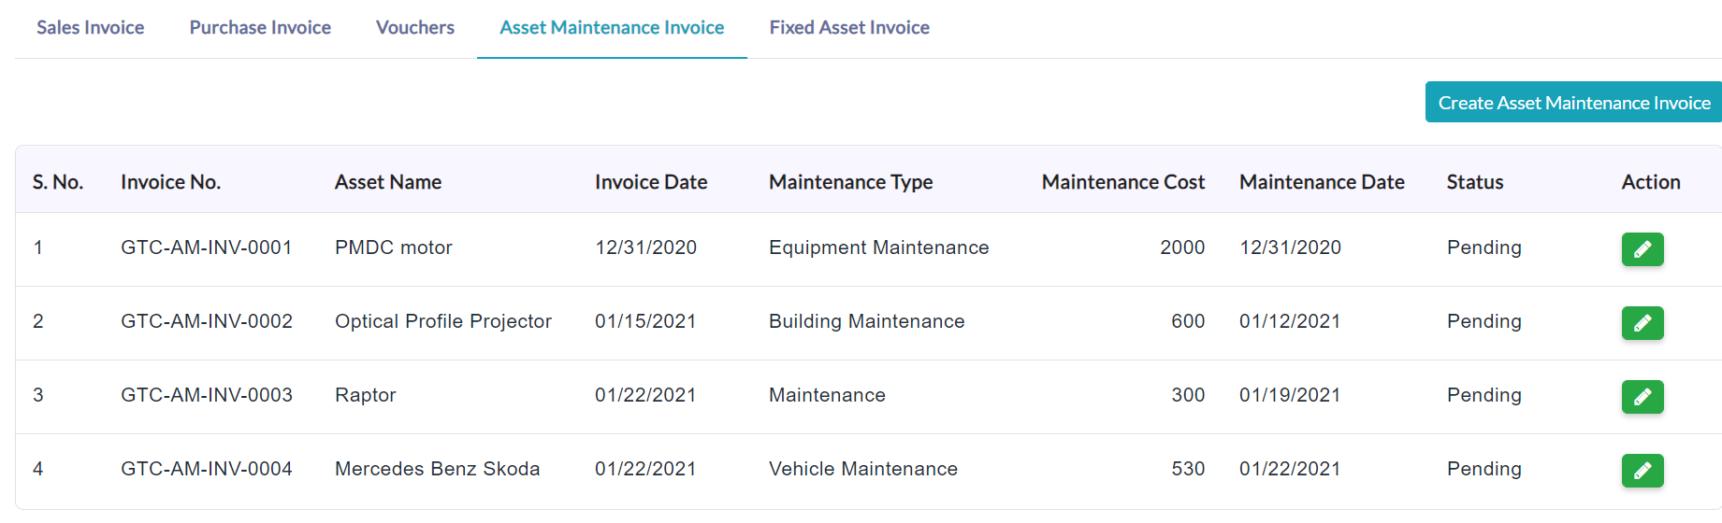Click the Invoice No. column header
The width and height of the screenshot is (1722, 523).
point(170,182)
